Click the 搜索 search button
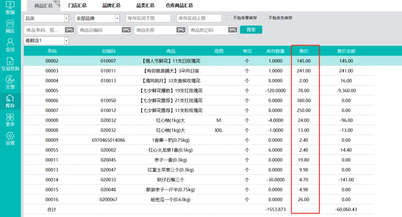 click(x=251, y=30)
